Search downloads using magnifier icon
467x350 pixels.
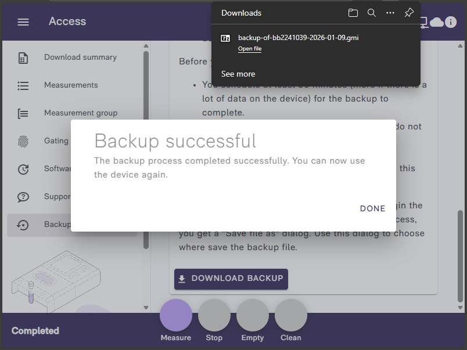pyautogui.click(x=372, y=13)
